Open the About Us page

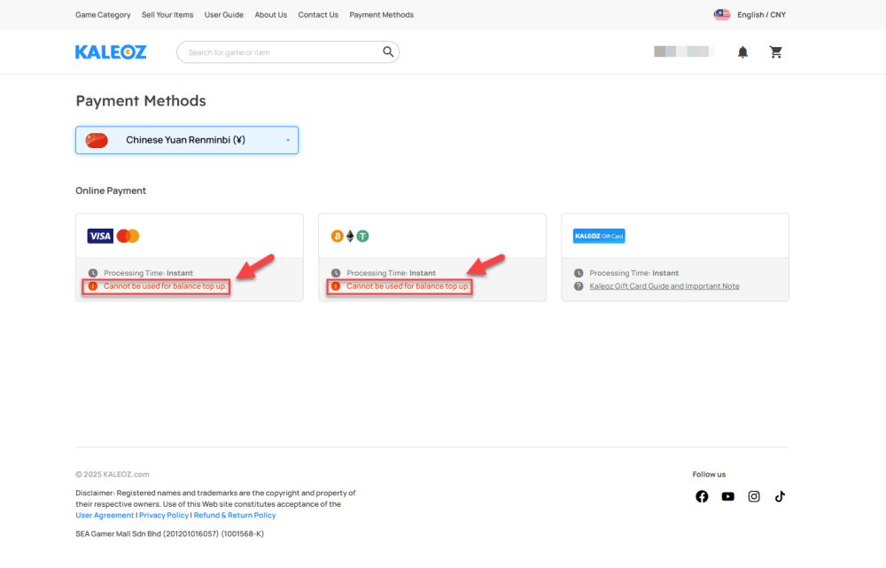(x=270, y=15)
